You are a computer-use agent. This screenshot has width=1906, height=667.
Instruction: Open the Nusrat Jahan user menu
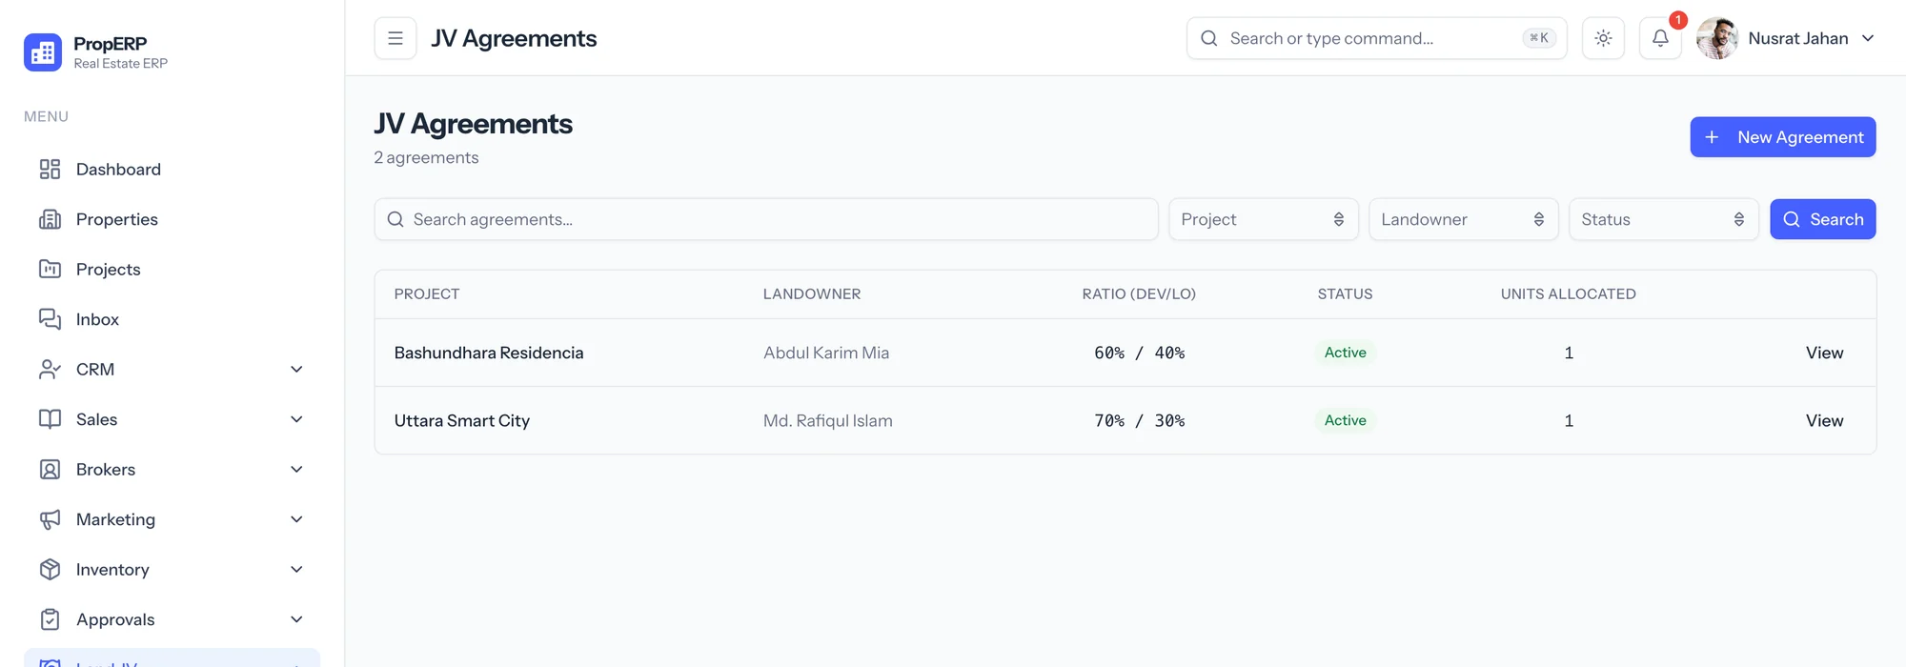[1786, 38]
